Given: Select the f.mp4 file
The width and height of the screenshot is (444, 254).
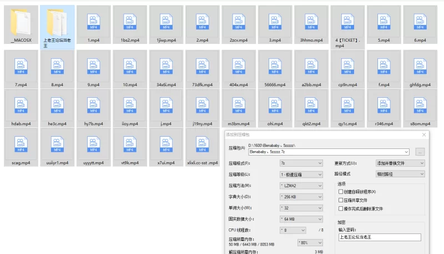Looking at the screenshot, I should (x=384, y=69).
